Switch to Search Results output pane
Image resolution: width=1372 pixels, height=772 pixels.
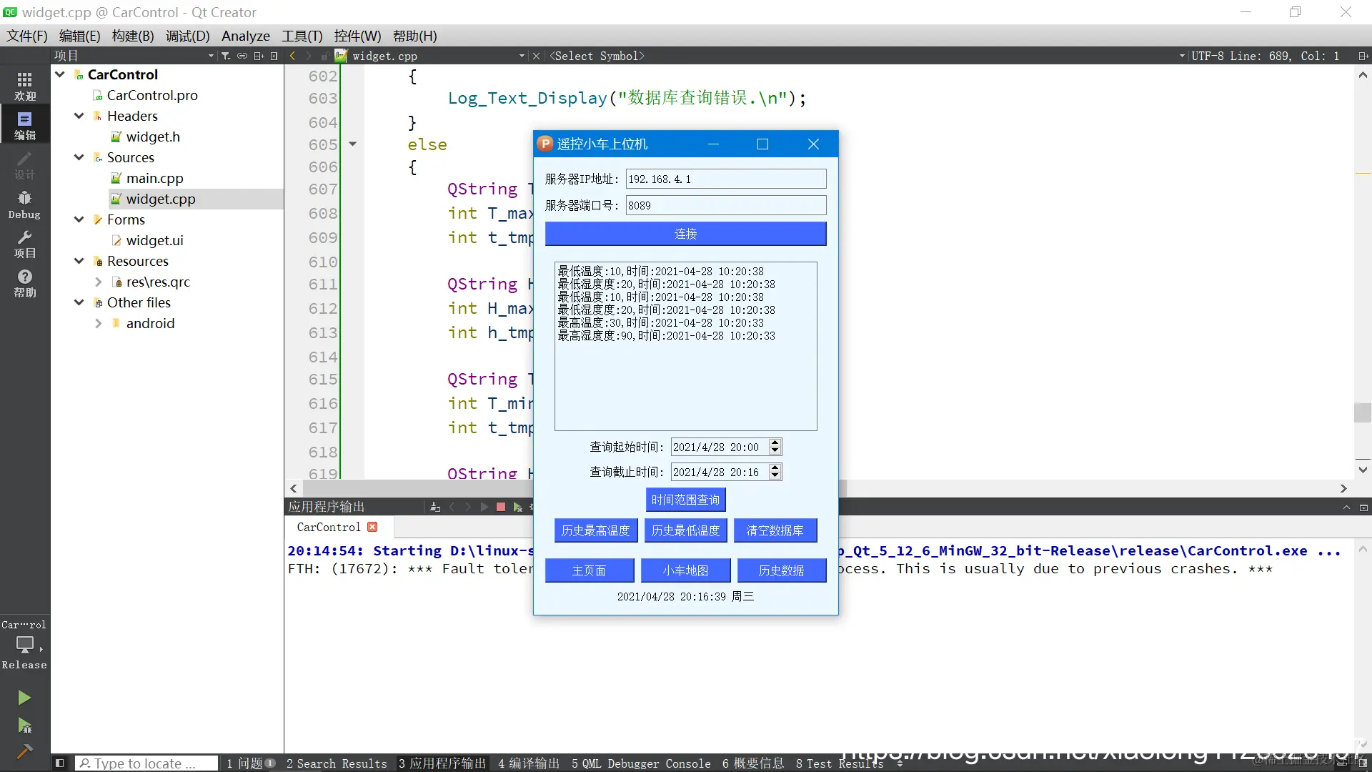point(336,763)
